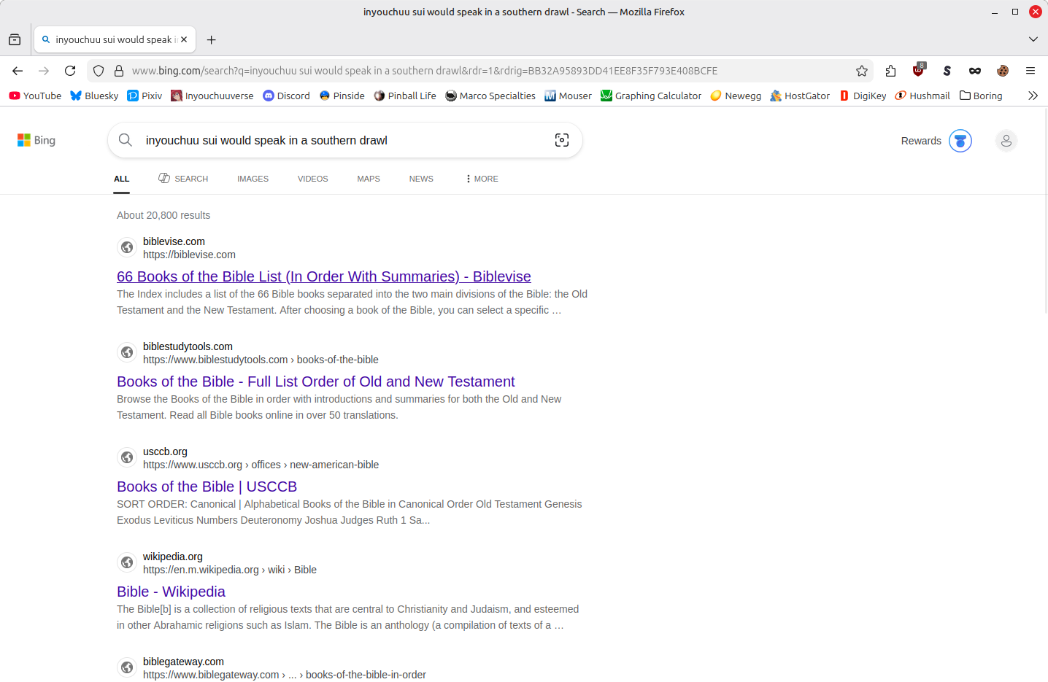Open the Rewards link
Viewport: 1048px width, 682px height.
pos(921,141)
